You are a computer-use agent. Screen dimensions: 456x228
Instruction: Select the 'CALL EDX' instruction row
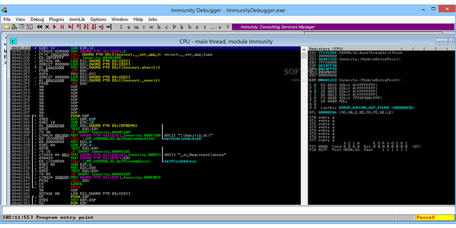[x=155, y=181]
